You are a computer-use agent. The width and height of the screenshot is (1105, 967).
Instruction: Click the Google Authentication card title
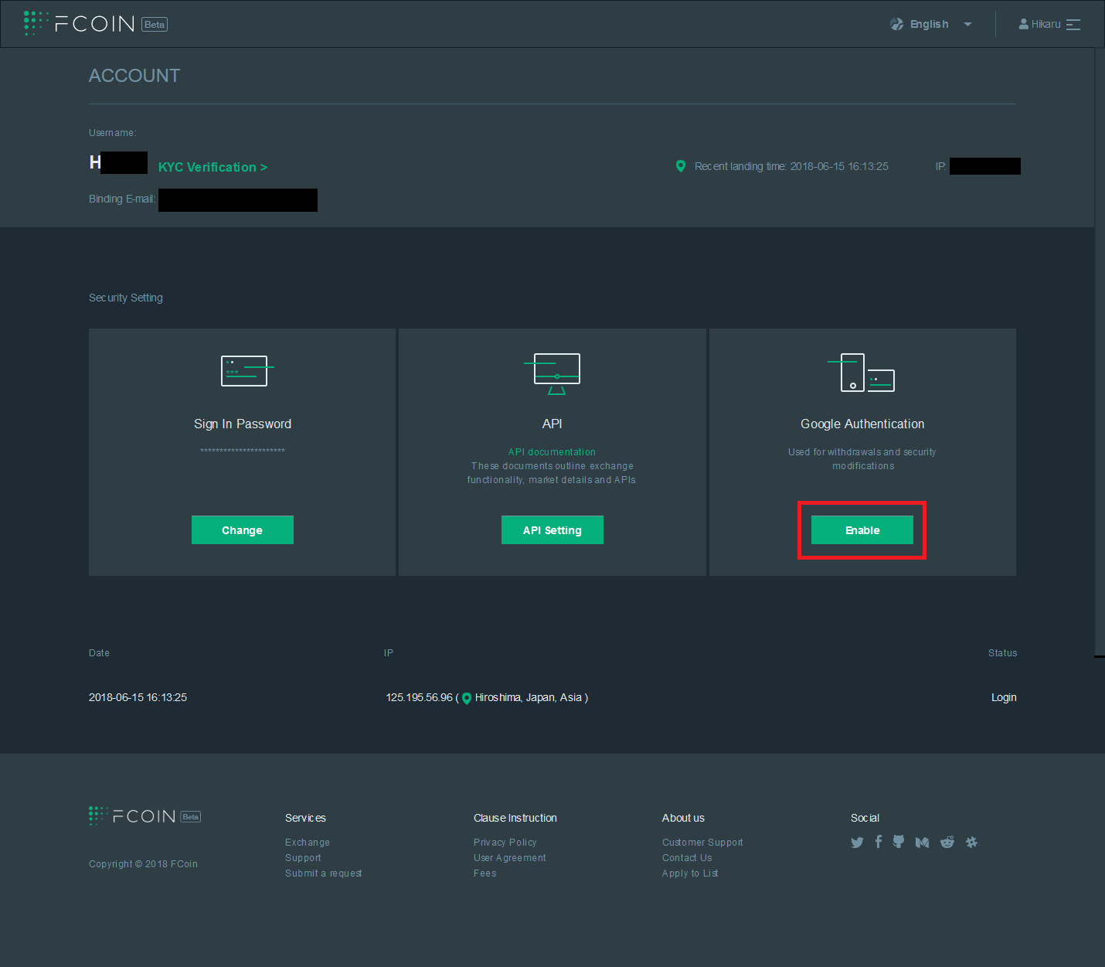click(x=862, y=424)
